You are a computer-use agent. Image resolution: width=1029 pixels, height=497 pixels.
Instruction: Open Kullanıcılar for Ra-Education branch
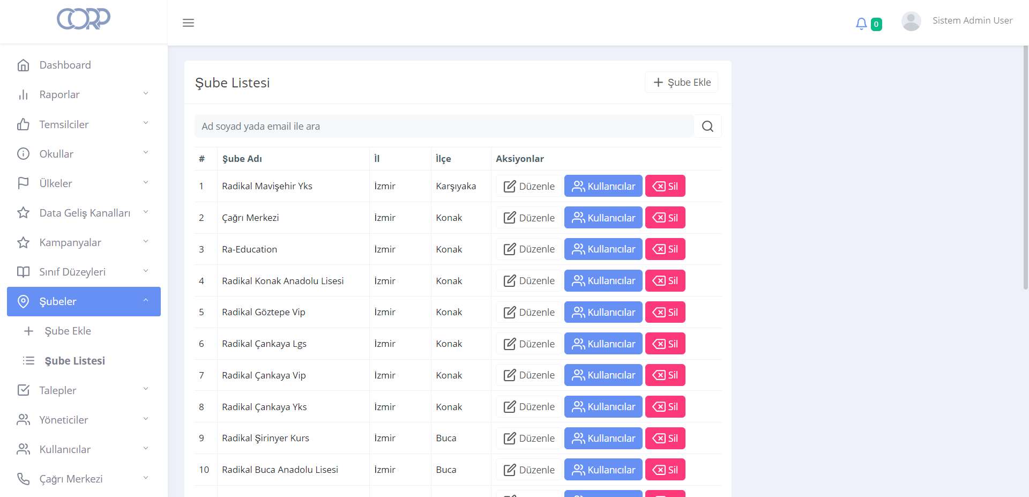pos(603,249)
